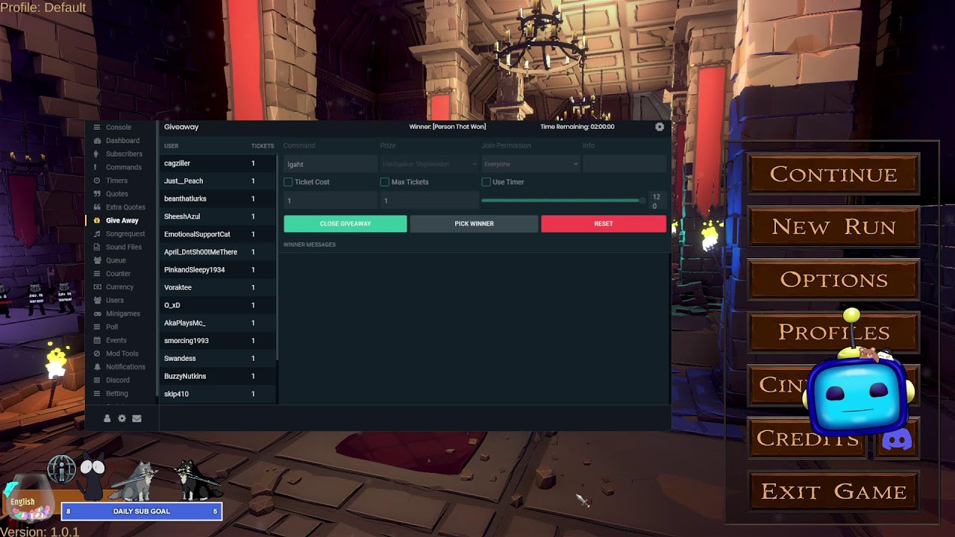Go to the Subscribers section
The image size is (955, 537).
(x=124, y=154)
